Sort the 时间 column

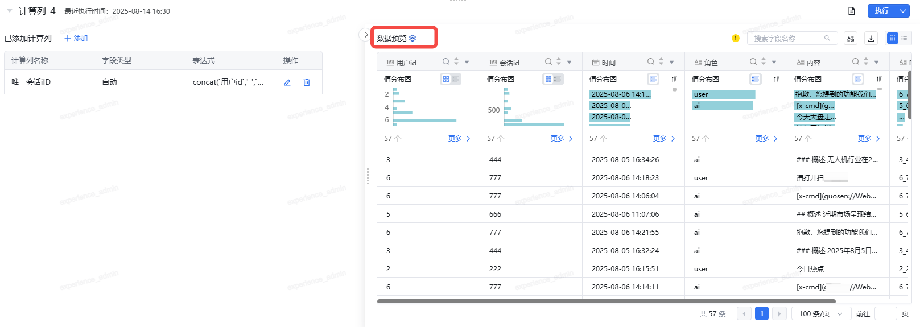click(661, 61)
